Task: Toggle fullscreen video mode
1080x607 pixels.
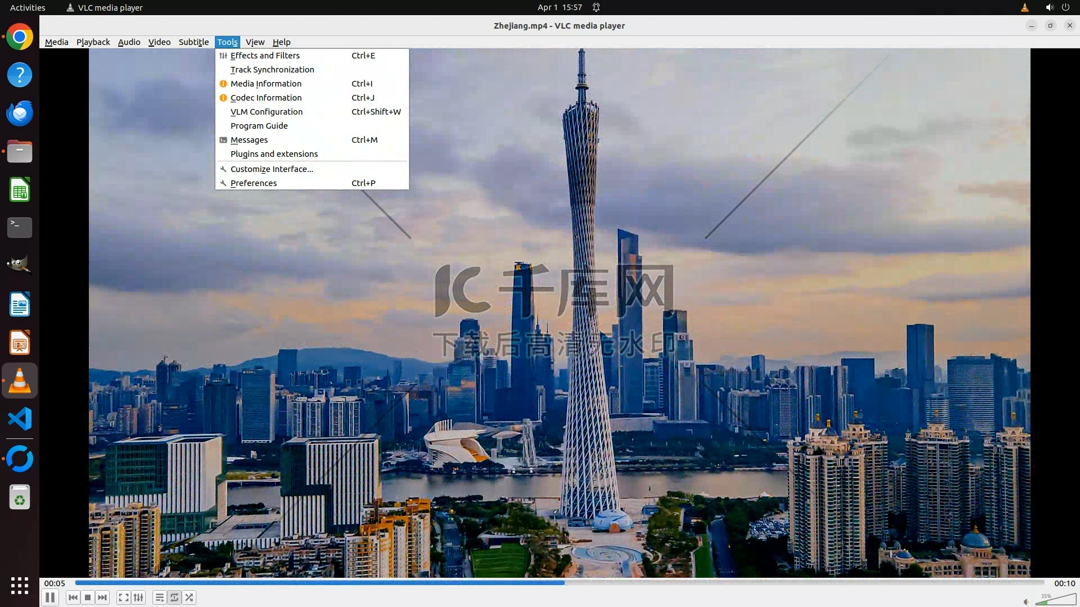Action: point(124,597)
